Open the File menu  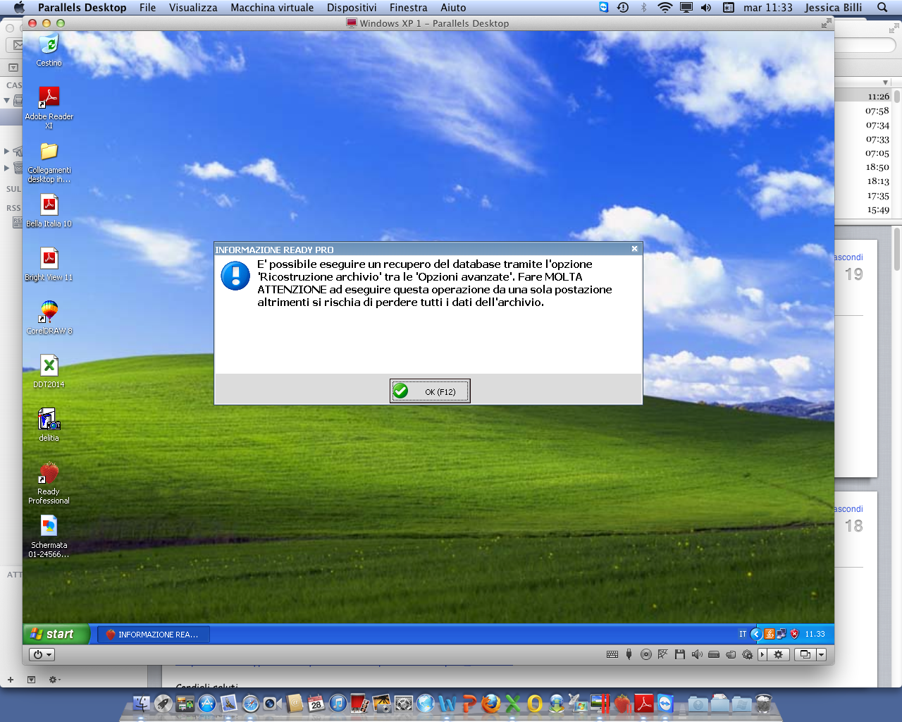click(148, 8)
